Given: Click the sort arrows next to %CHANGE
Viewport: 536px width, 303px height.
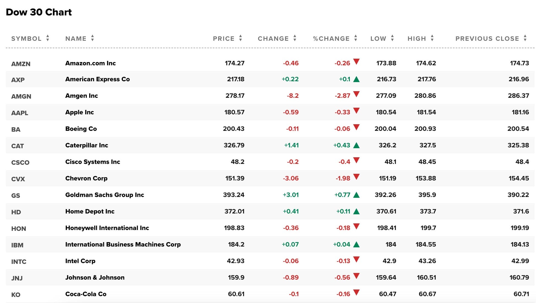Looking at the screenshot, I should click(x=355, y=38).
